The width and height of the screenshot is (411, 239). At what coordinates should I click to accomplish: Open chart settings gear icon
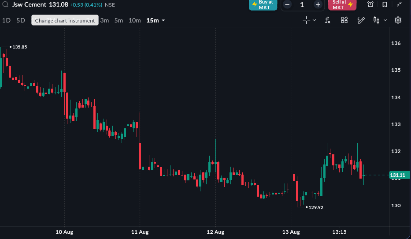pyautogui.click(x=398, y=20)
